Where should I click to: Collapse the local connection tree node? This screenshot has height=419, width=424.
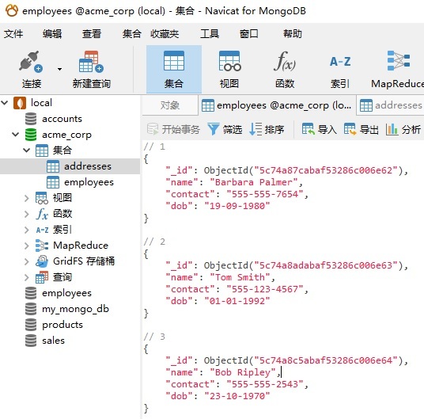[x=5, y=103]
